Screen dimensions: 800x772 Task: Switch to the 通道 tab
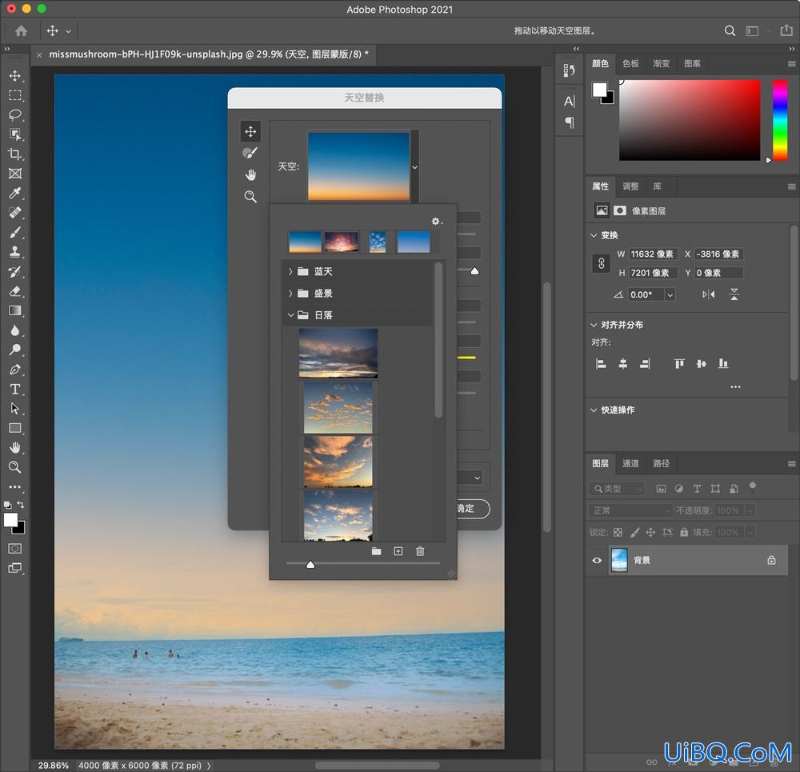[630, 464]
